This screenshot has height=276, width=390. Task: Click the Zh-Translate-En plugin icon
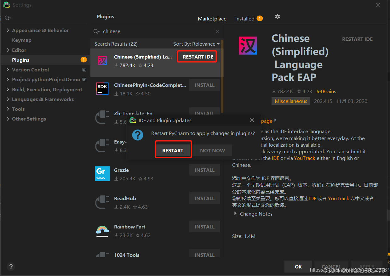coord(102,117)
